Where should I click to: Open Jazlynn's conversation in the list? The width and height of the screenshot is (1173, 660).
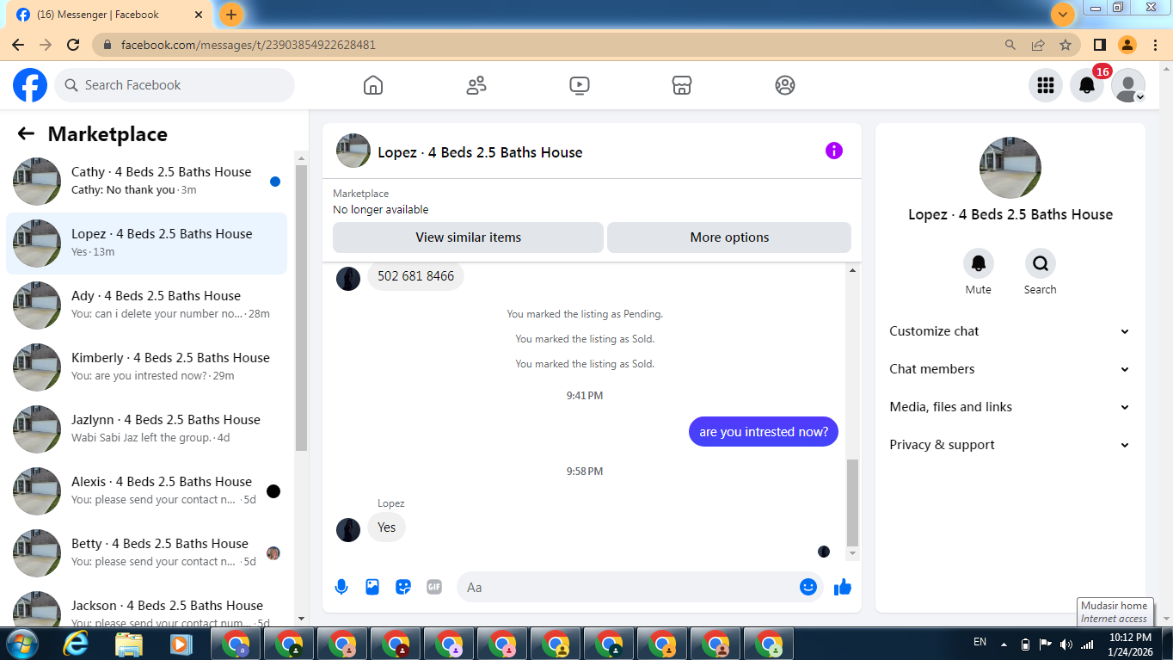click(147, 429)
